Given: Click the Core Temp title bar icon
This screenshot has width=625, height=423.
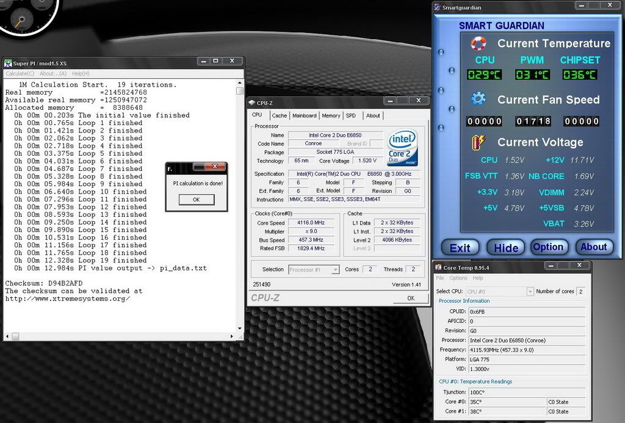Looking at the screenshot, I should [438, 267].
